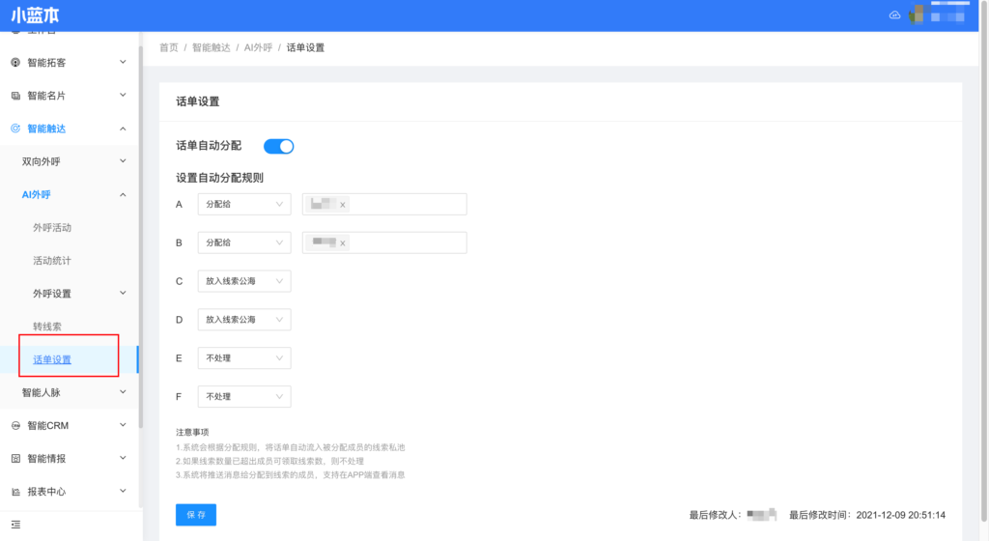Open the rule C 放入线索公海 dropdown
Viewport: 989px width, 541px height.
tap(243, 281)
